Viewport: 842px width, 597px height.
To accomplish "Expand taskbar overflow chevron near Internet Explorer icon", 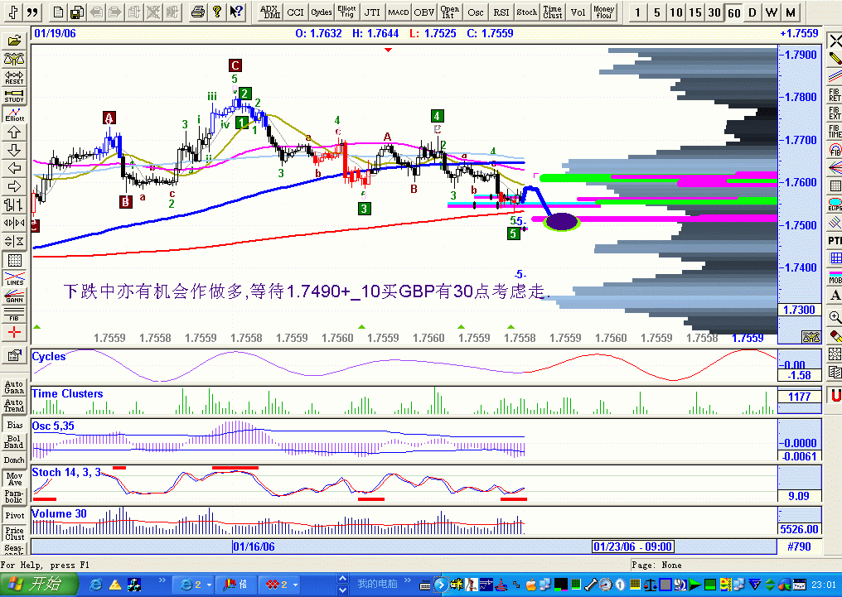I will coord(162,580).
